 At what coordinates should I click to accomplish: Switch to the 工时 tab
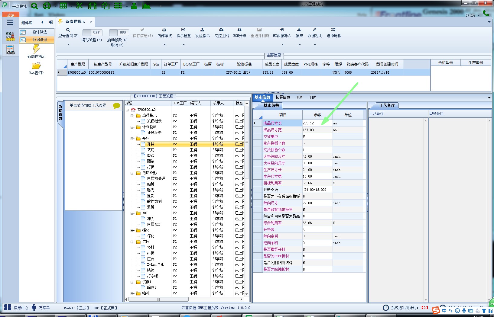[312, 97]
